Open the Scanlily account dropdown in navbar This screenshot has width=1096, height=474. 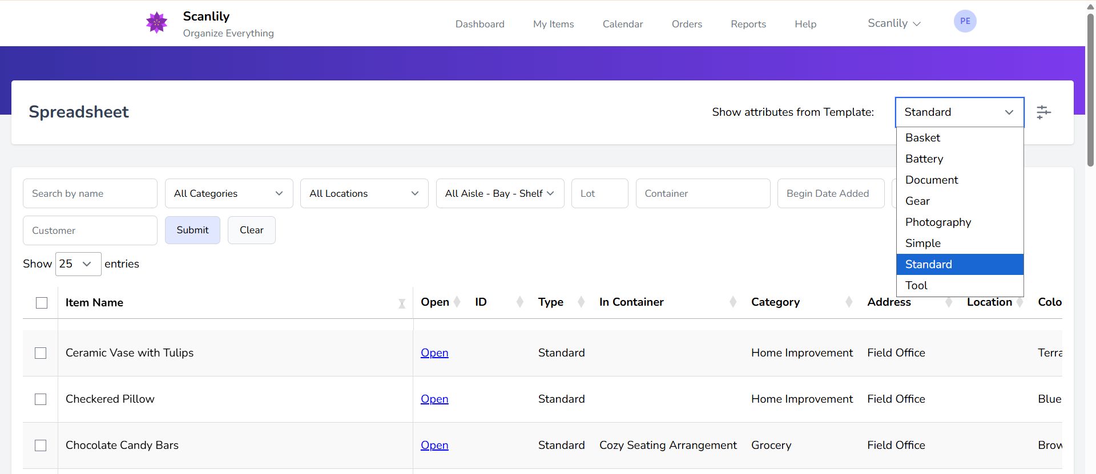click(x=894, y=23)
